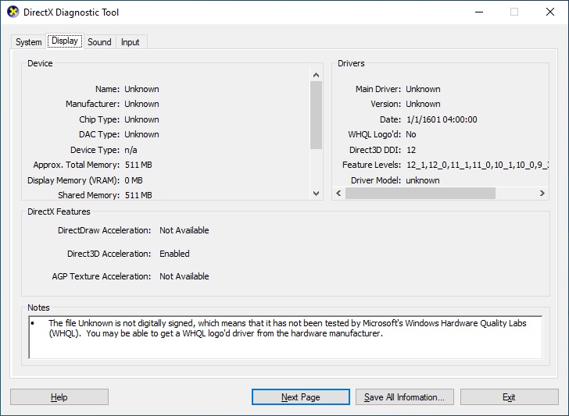Click Device panel scroll down arrow
The image size is (569, 416).
tap(316, 193)
